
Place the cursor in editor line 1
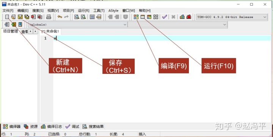(162, 38)
